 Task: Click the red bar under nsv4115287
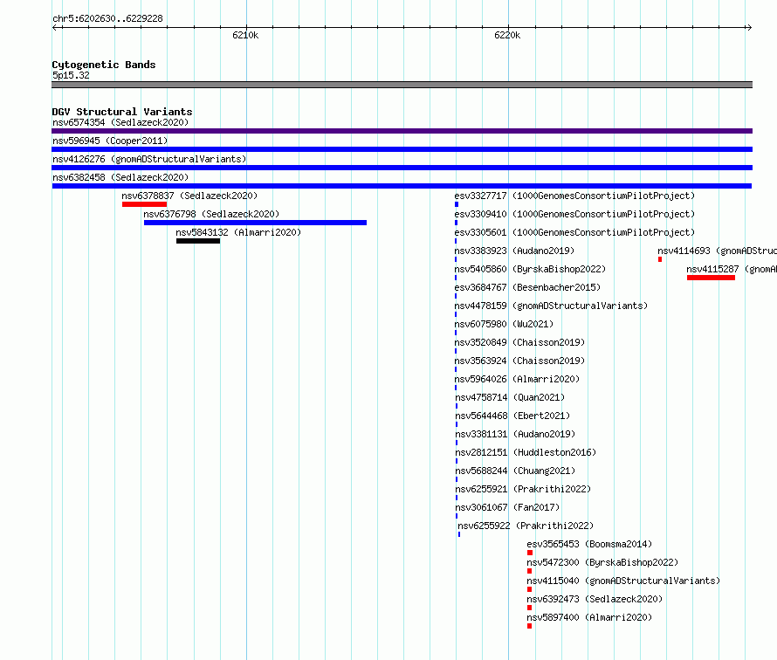[712, 278]
